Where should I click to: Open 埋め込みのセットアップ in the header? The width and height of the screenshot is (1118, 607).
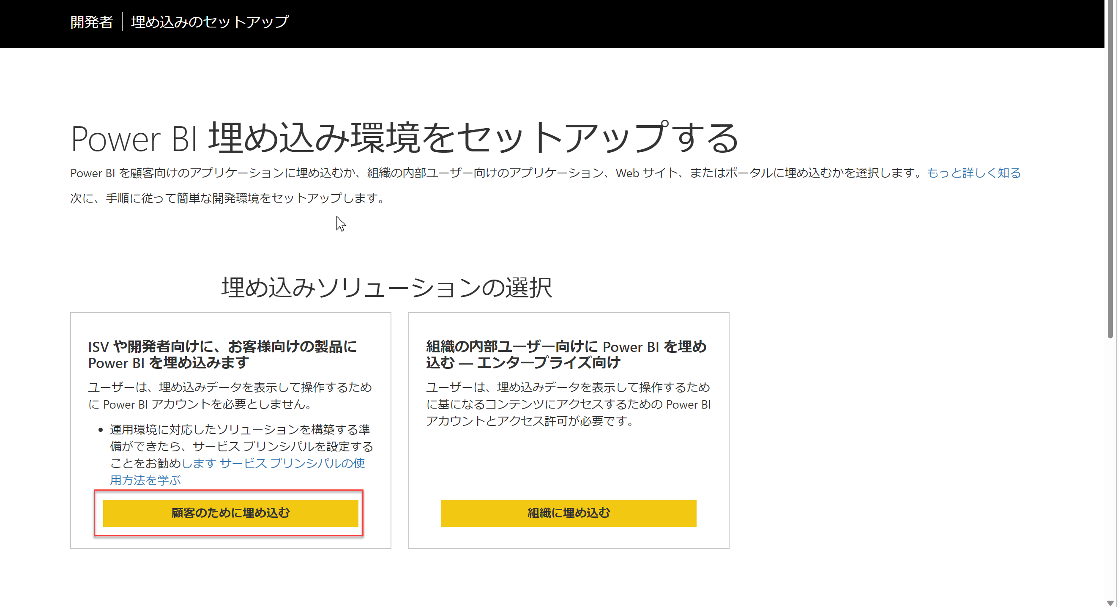(209, 22)
